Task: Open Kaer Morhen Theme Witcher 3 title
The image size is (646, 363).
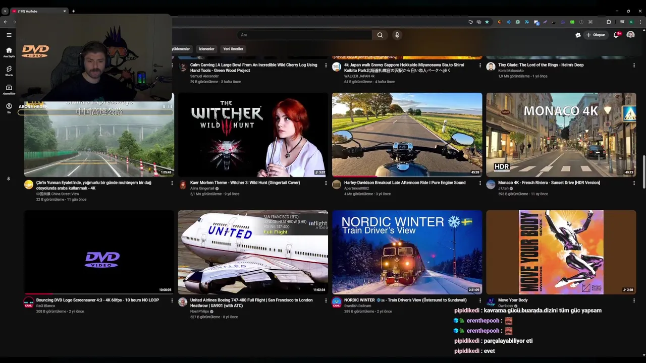Action: (x=245, y=183)
